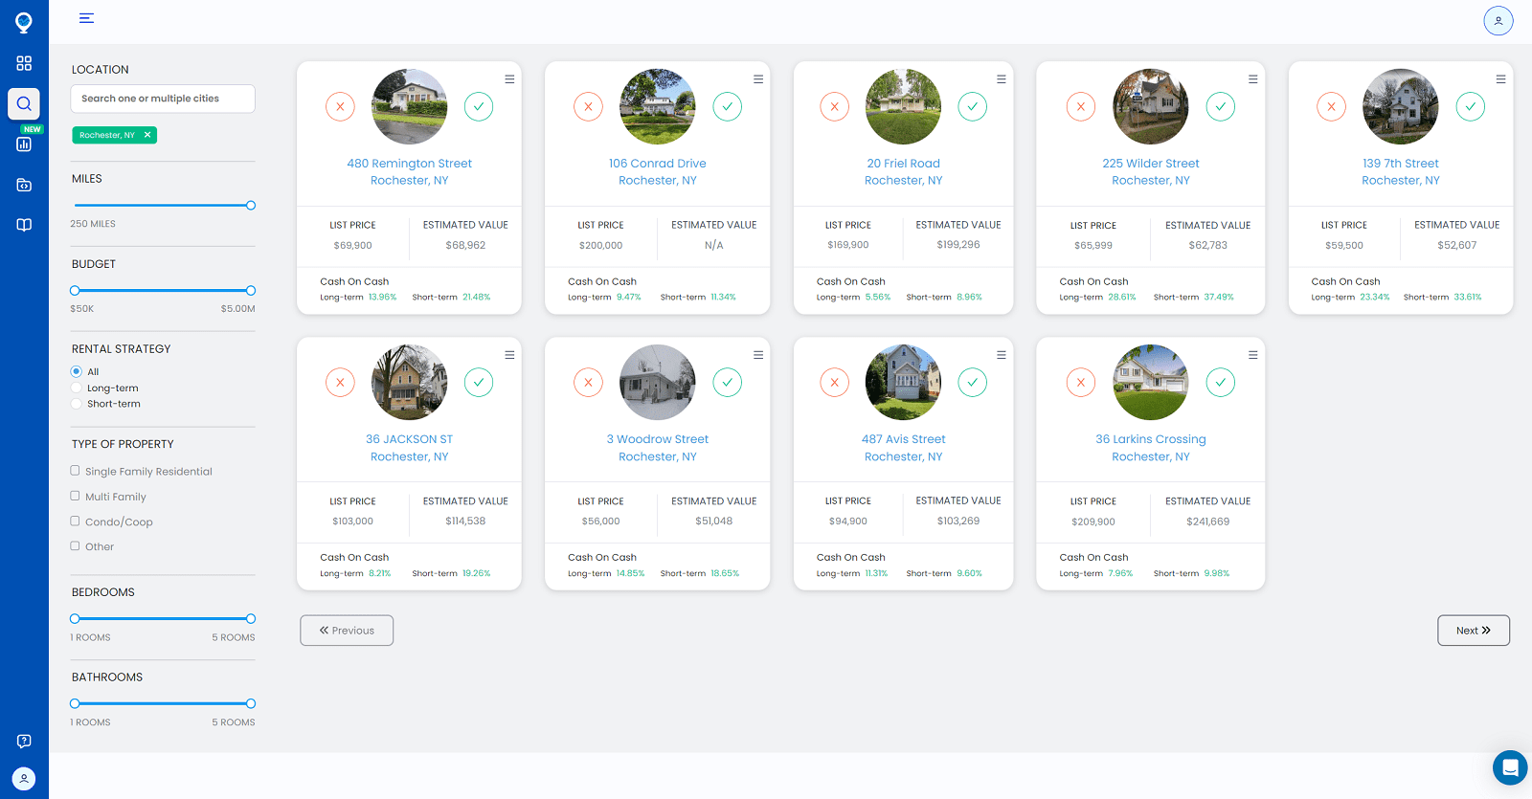Approve 20 Friel Road with green check

[x=973, y=106]
